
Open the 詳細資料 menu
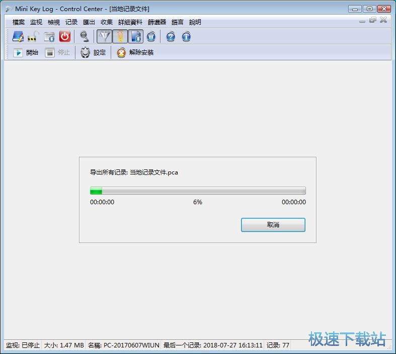coord(130,22)
